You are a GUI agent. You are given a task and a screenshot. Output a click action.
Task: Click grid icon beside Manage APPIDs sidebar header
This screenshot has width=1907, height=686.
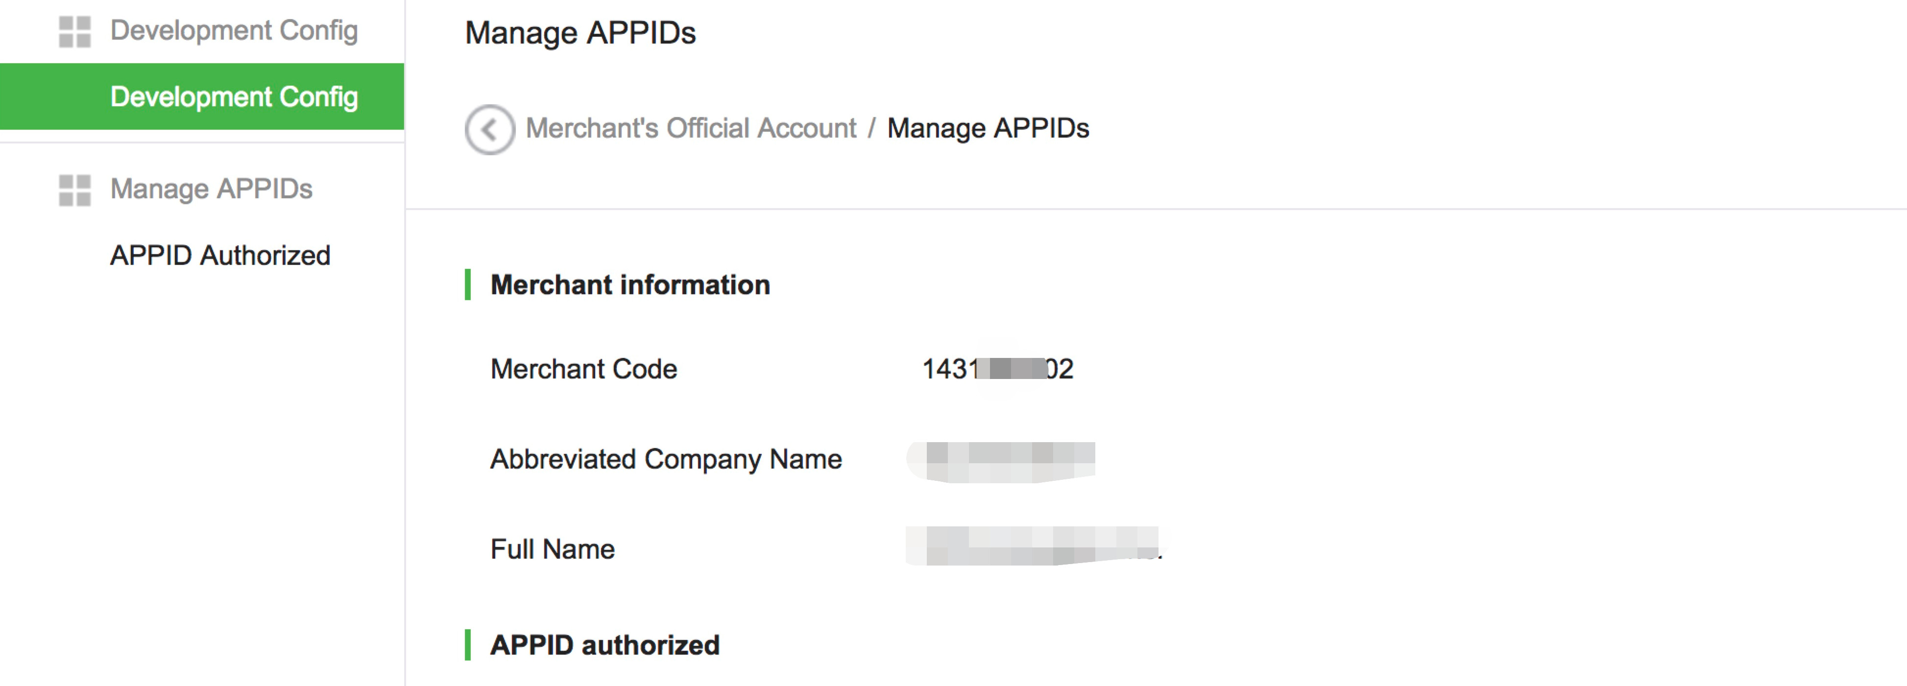click(75, 190)
